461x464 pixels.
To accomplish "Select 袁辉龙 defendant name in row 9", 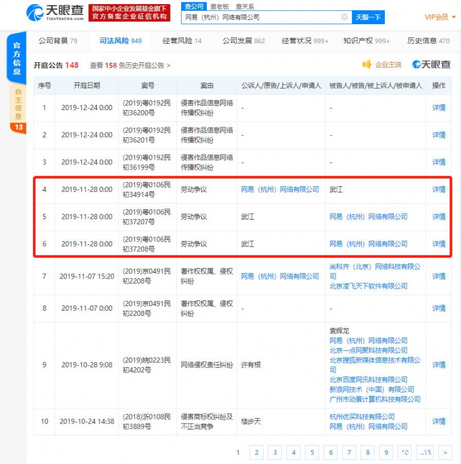I will tap(339, 330).
